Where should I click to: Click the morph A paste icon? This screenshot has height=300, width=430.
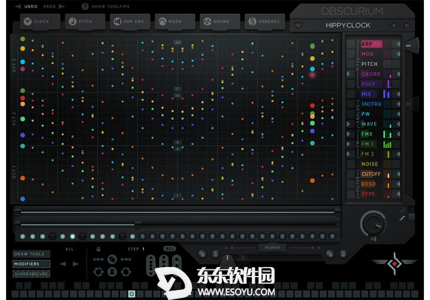click(x=215, y=254)
